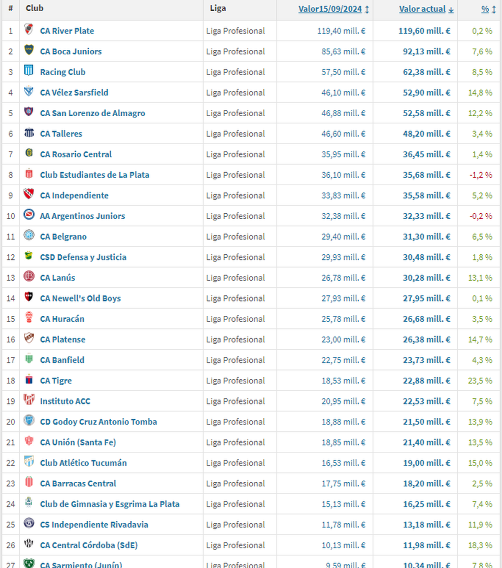The height and width of the screenshot is (568, 502).
Task: Click the CA Belgrano crest icon
Action: tap(29, 235)
